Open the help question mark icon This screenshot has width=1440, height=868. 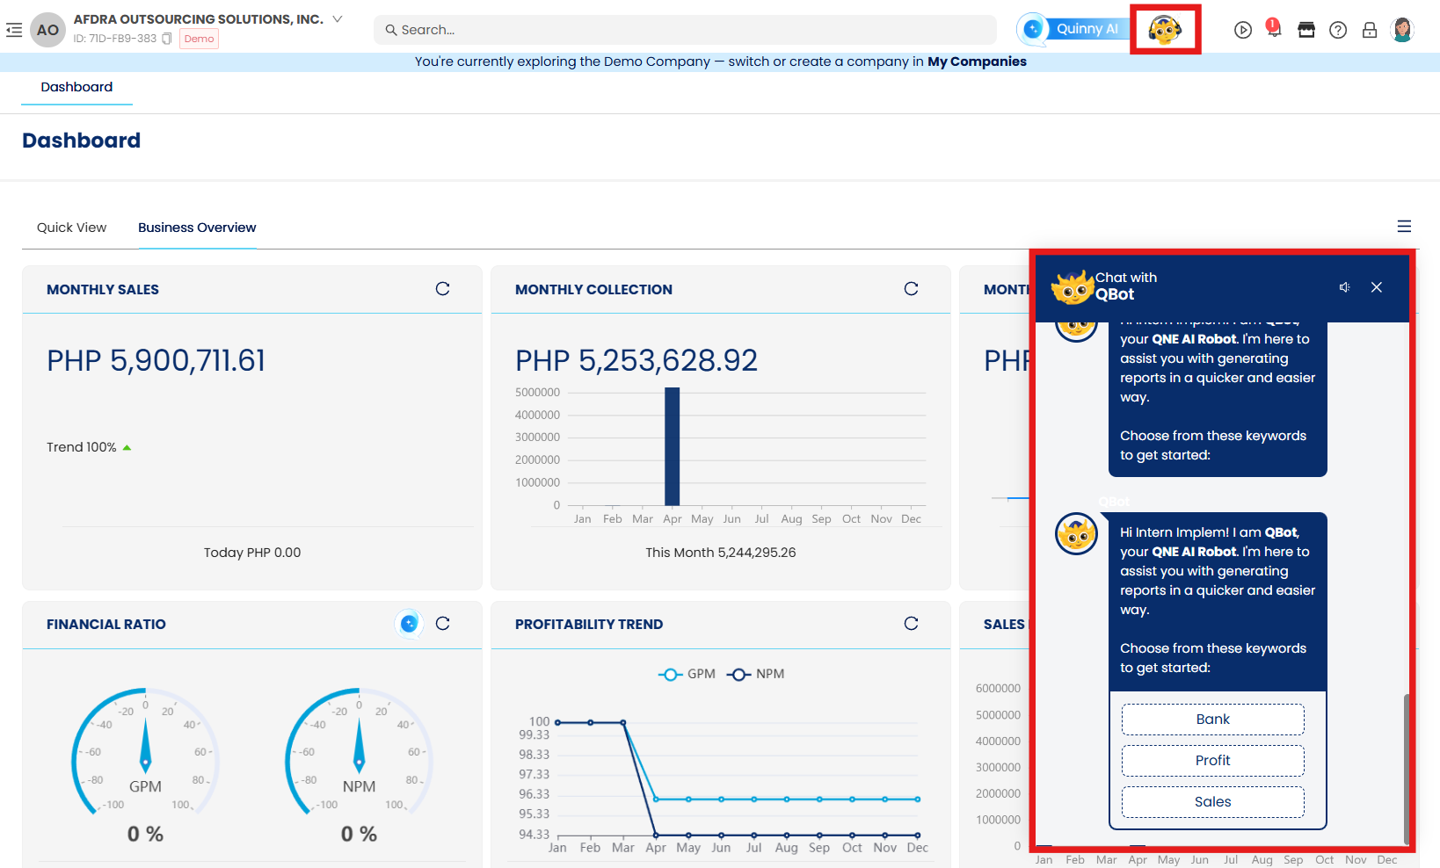1338,30
